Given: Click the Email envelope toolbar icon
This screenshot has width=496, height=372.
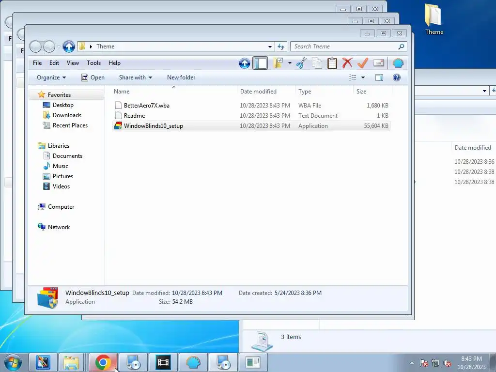Looking at the screenshot, I should 378,63.
